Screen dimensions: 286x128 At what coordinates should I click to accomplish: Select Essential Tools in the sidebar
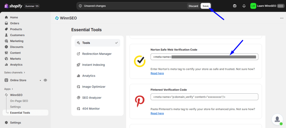[25, 113]
